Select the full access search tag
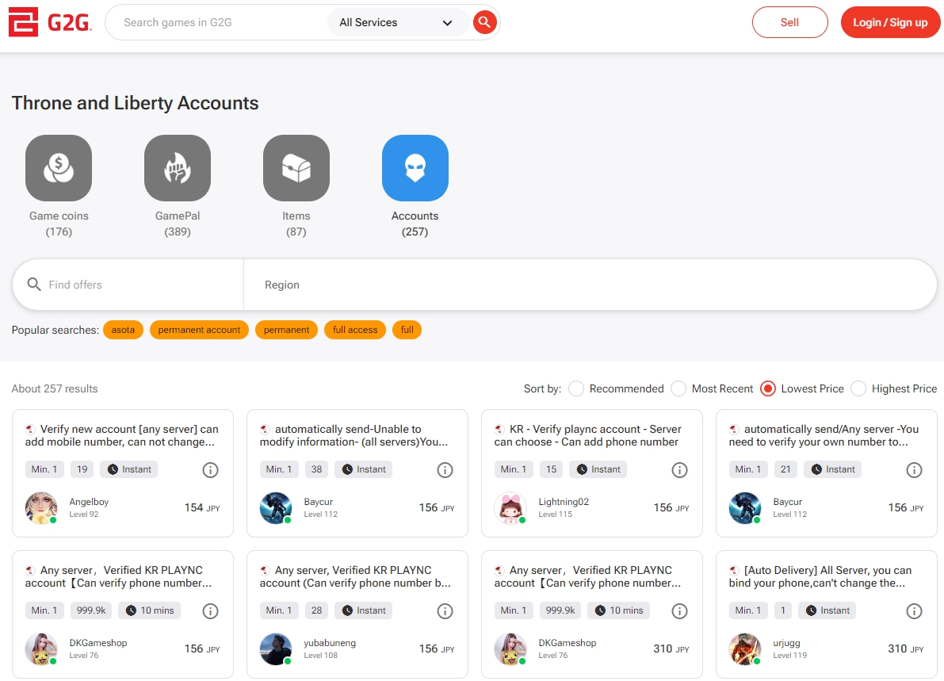 coord(355,329)
